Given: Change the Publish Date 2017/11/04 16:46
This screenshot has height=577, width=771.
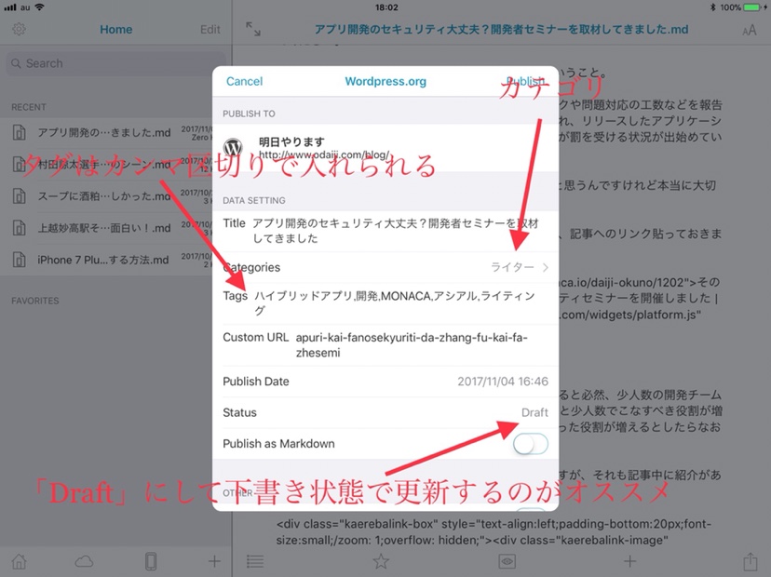Looking at the screenshot, I should coord(503,382).
